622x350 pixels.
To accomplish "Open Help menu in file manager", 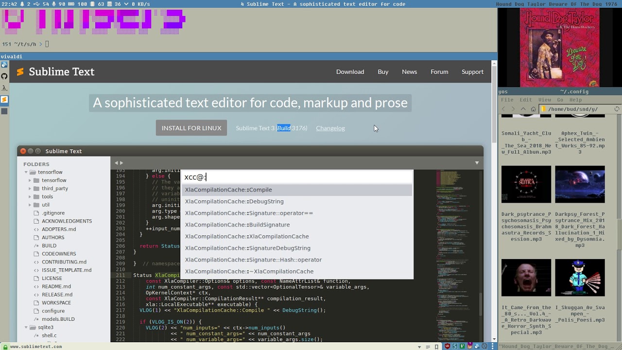I will (575, 100).
